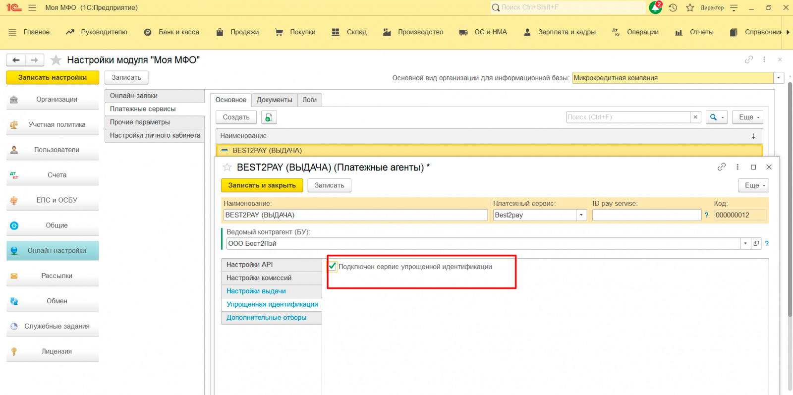Open search options dropdown with magnifier
Screen dimensions: 793x395
coord(717,117)
